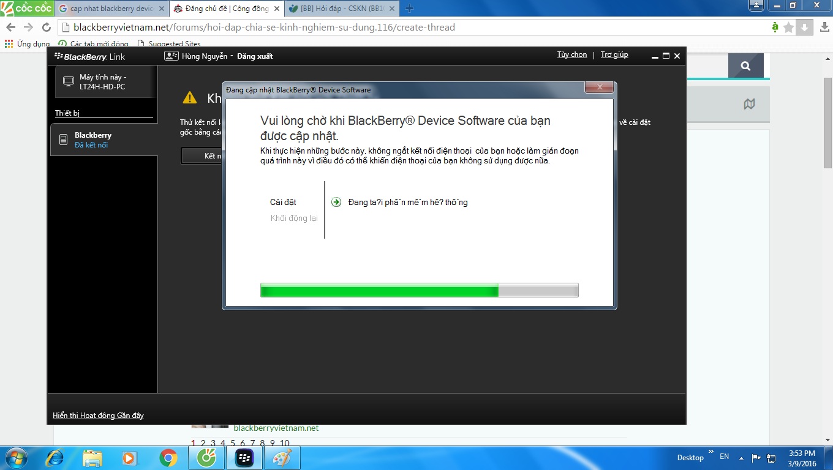The width and height of the screenshot is (833, 470).
Task: Open 'Các tab mới đóng' bookmark
Action: [93, 44]
